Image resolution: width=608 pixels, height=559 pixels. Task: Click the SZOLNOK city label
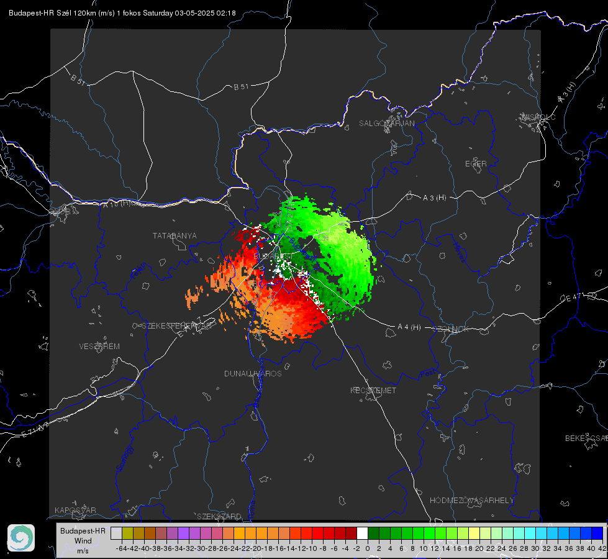pyautogui.click(x=451, y=329)
